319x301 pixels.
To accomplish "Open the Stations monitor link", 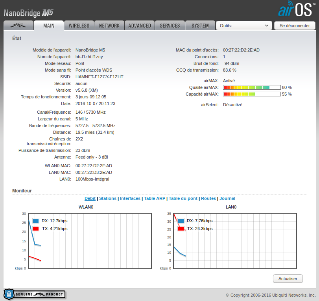I will click(x=108, y=198).
